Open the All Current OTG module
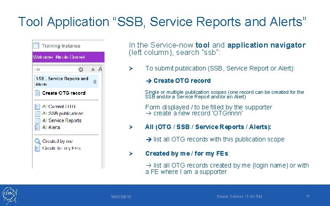This screenshot has width=330, height=206. pos(59,107)
